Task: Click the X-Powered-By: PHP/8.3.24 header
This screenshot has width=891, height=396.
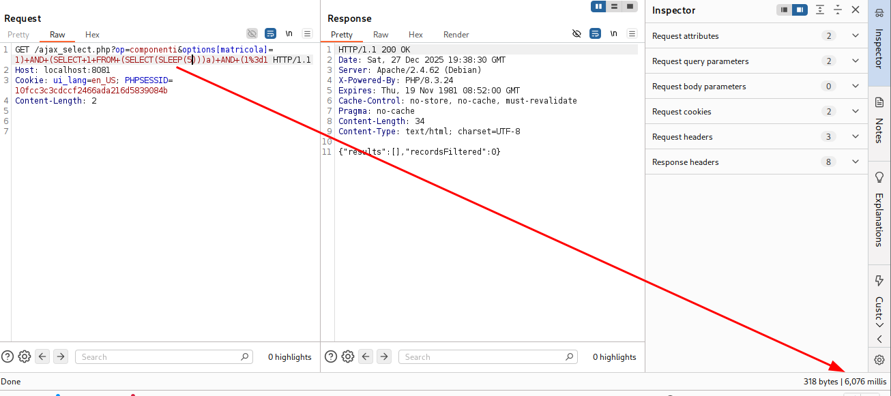Action: pyautogui.click(x=396, y=80)
